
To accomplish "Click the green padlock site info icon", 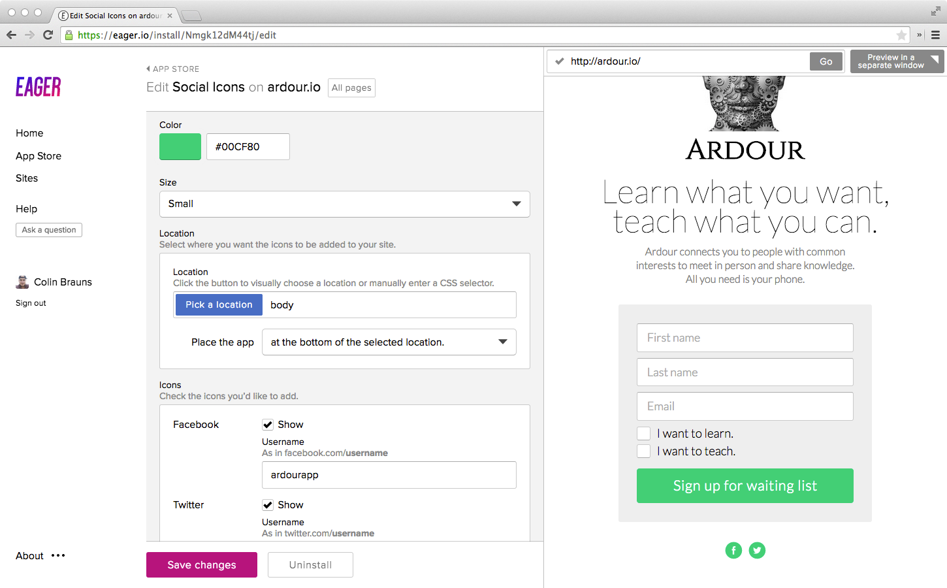I will click(69, 35).
